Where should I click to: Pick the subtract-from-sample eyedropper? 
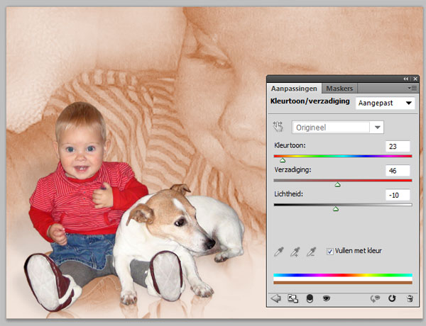(311, 252)
